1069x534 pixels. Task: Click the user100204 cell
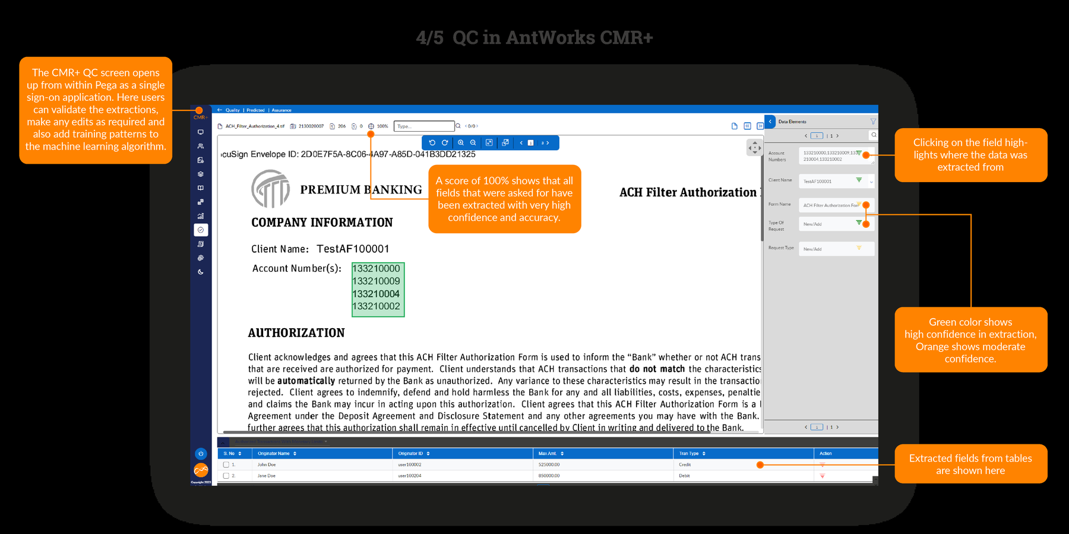(410, 476)
